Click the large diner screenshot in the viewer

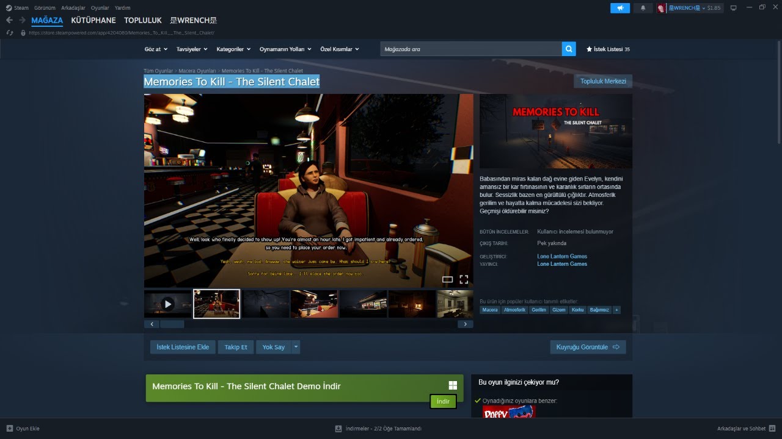[309, 191]
